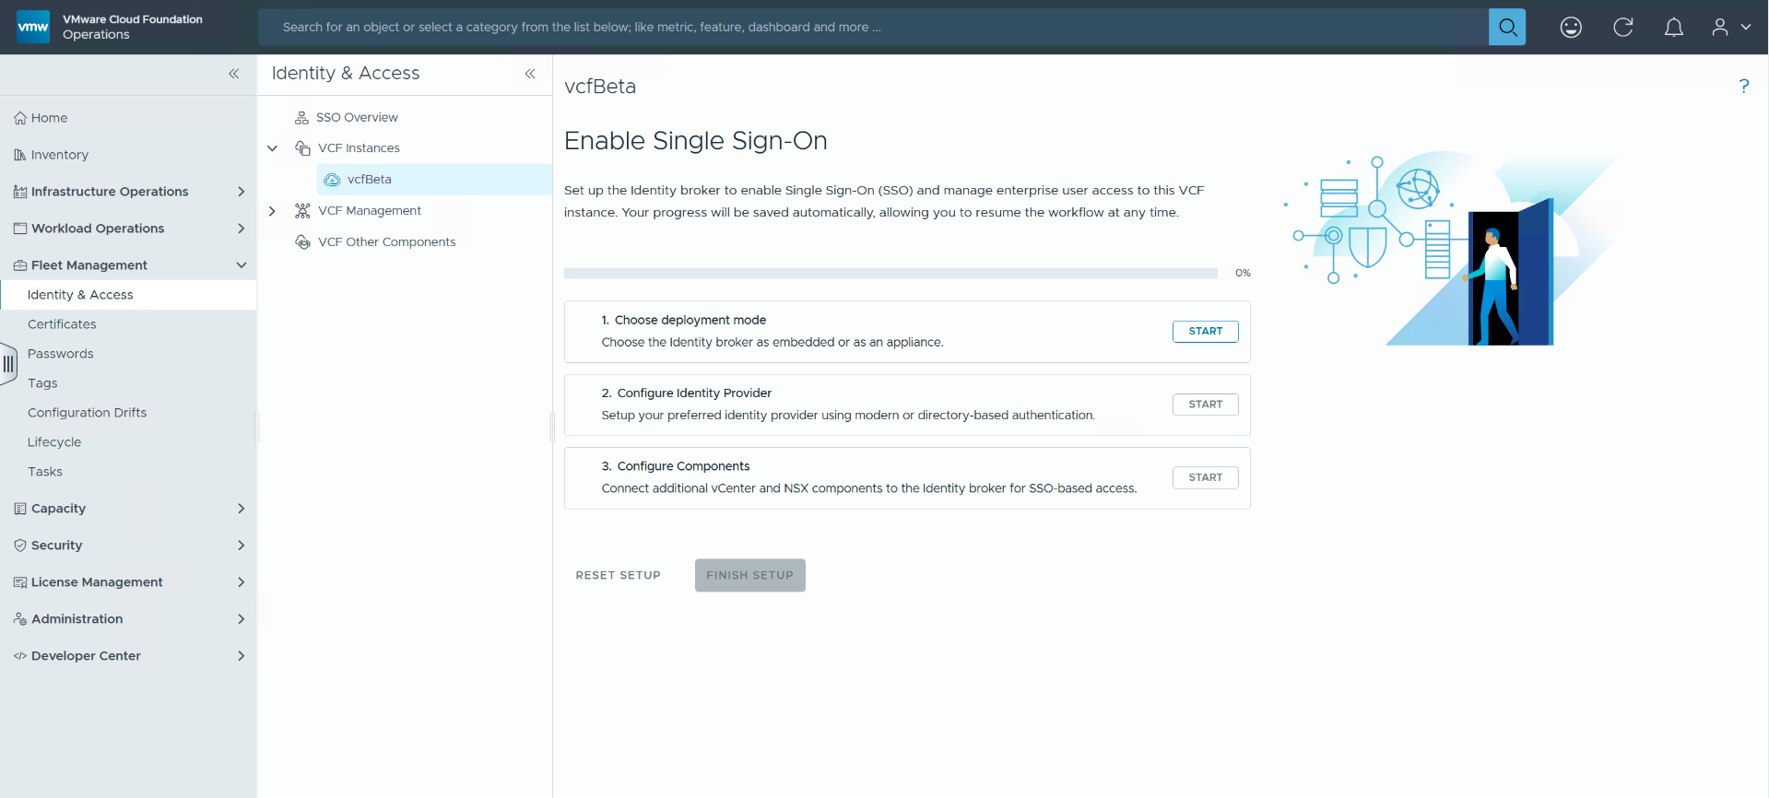Image resolution: width=1769 pixels, height=798 pixels.
Task: Open the notifications bell
Action: tap(1674, 28)
